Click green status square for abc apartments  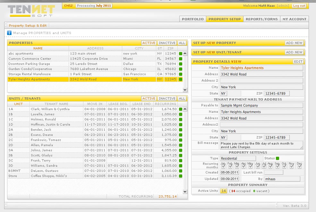point(181,54)
